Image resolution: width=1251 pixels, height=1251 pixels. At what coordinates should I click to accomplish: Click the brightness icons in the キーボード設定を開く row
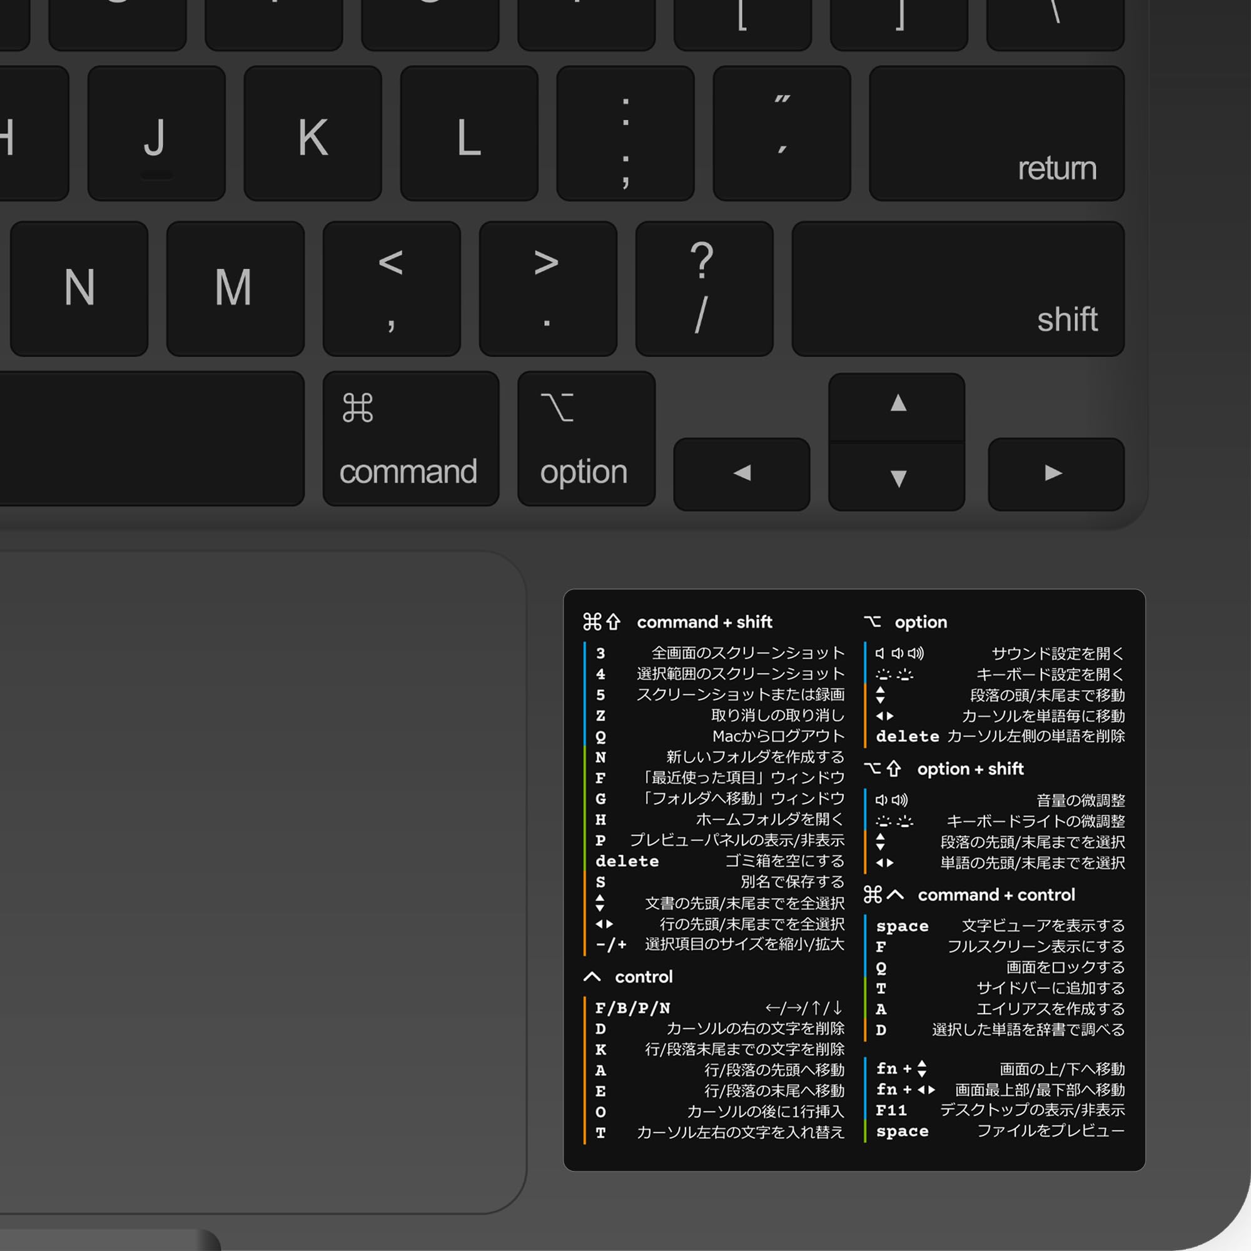point(894,675)
